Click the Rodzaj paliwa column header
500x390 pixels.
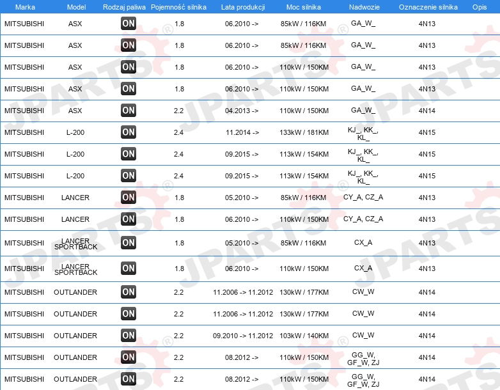pyautogui.click(x=124, y=7)
